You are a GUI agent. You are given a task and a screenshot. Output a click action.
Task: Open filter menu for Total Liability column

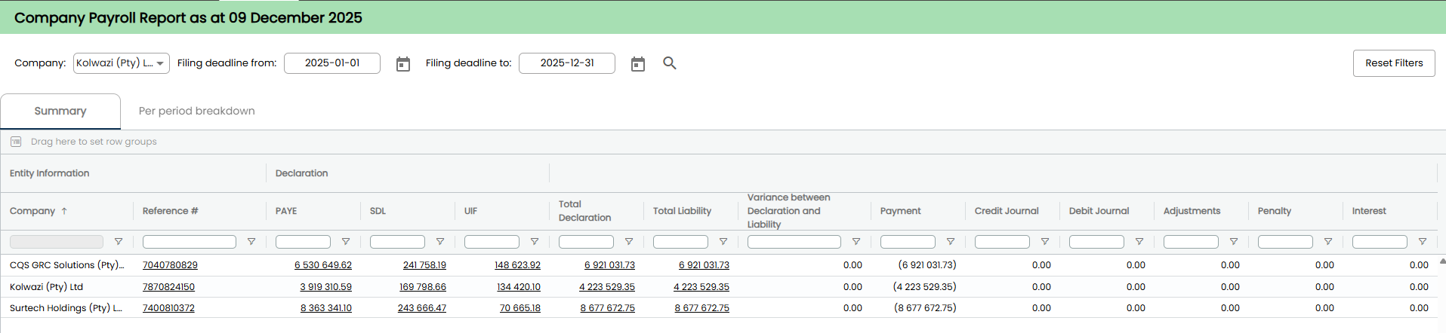(723, 242)
